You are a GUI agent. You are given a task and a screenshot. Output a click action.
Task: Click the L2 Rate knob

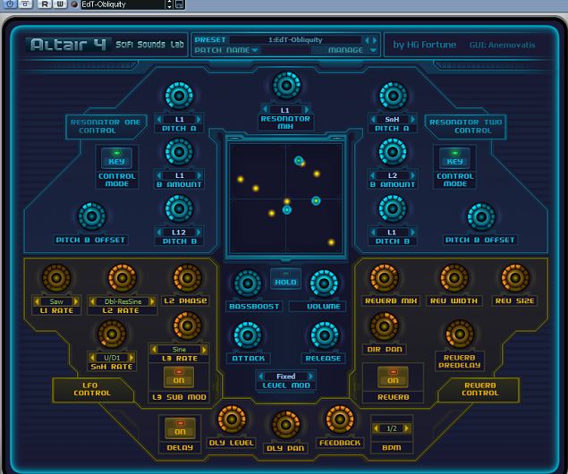pos(122,278)
